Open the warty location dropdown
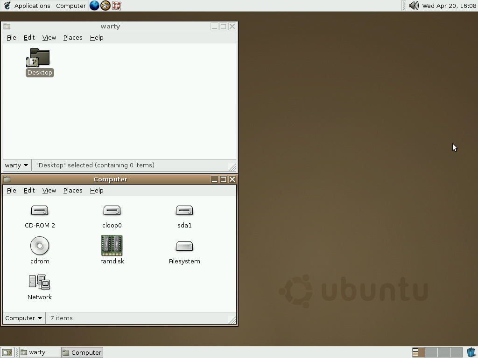 (x=16, y=165)
